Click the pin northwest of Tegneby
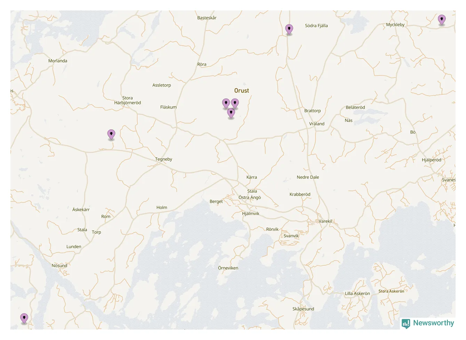Viewport: 466px width, 340px height. [111, 135]
